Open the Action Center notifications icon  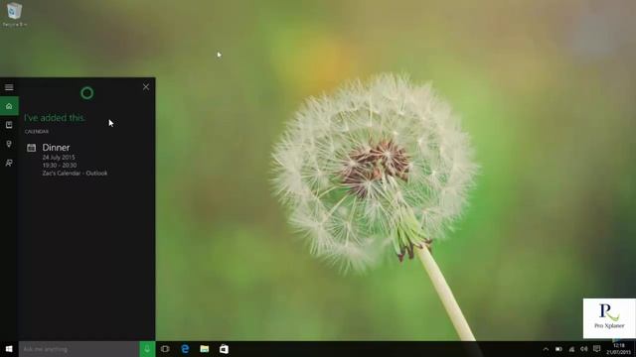(x=596, y=349)
